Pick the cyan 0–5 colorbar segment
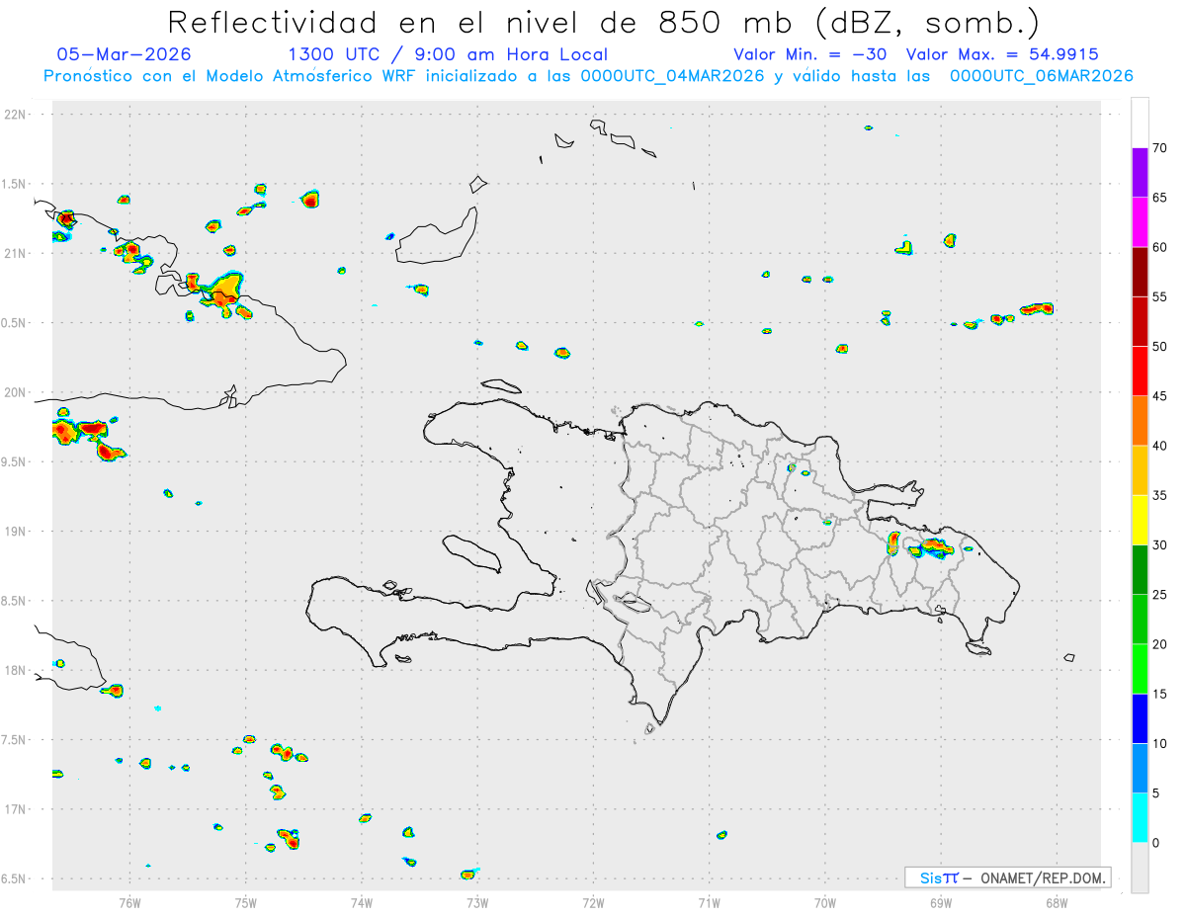Screen dimensions: 1186x916 [1140, 818]
